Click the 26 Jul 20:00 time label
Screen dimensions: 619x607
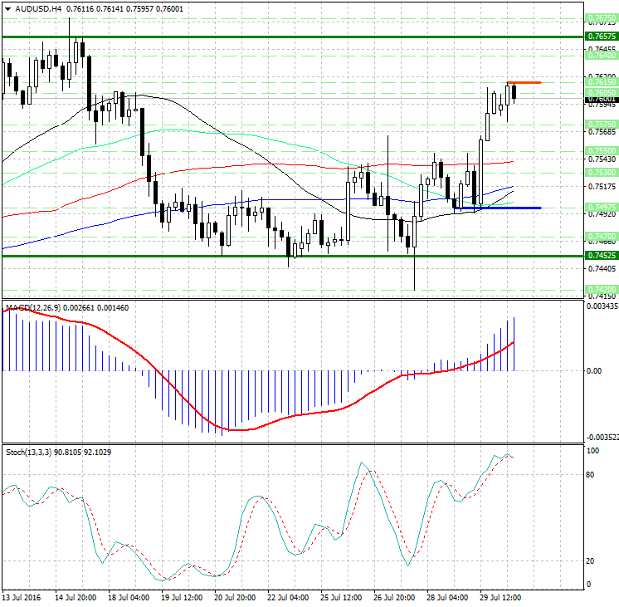[x=394, y=597]
